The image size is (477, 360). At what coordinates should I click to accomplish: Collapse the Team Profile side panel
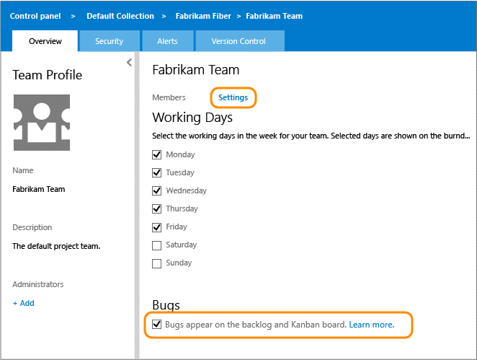(x=130, y=63)
